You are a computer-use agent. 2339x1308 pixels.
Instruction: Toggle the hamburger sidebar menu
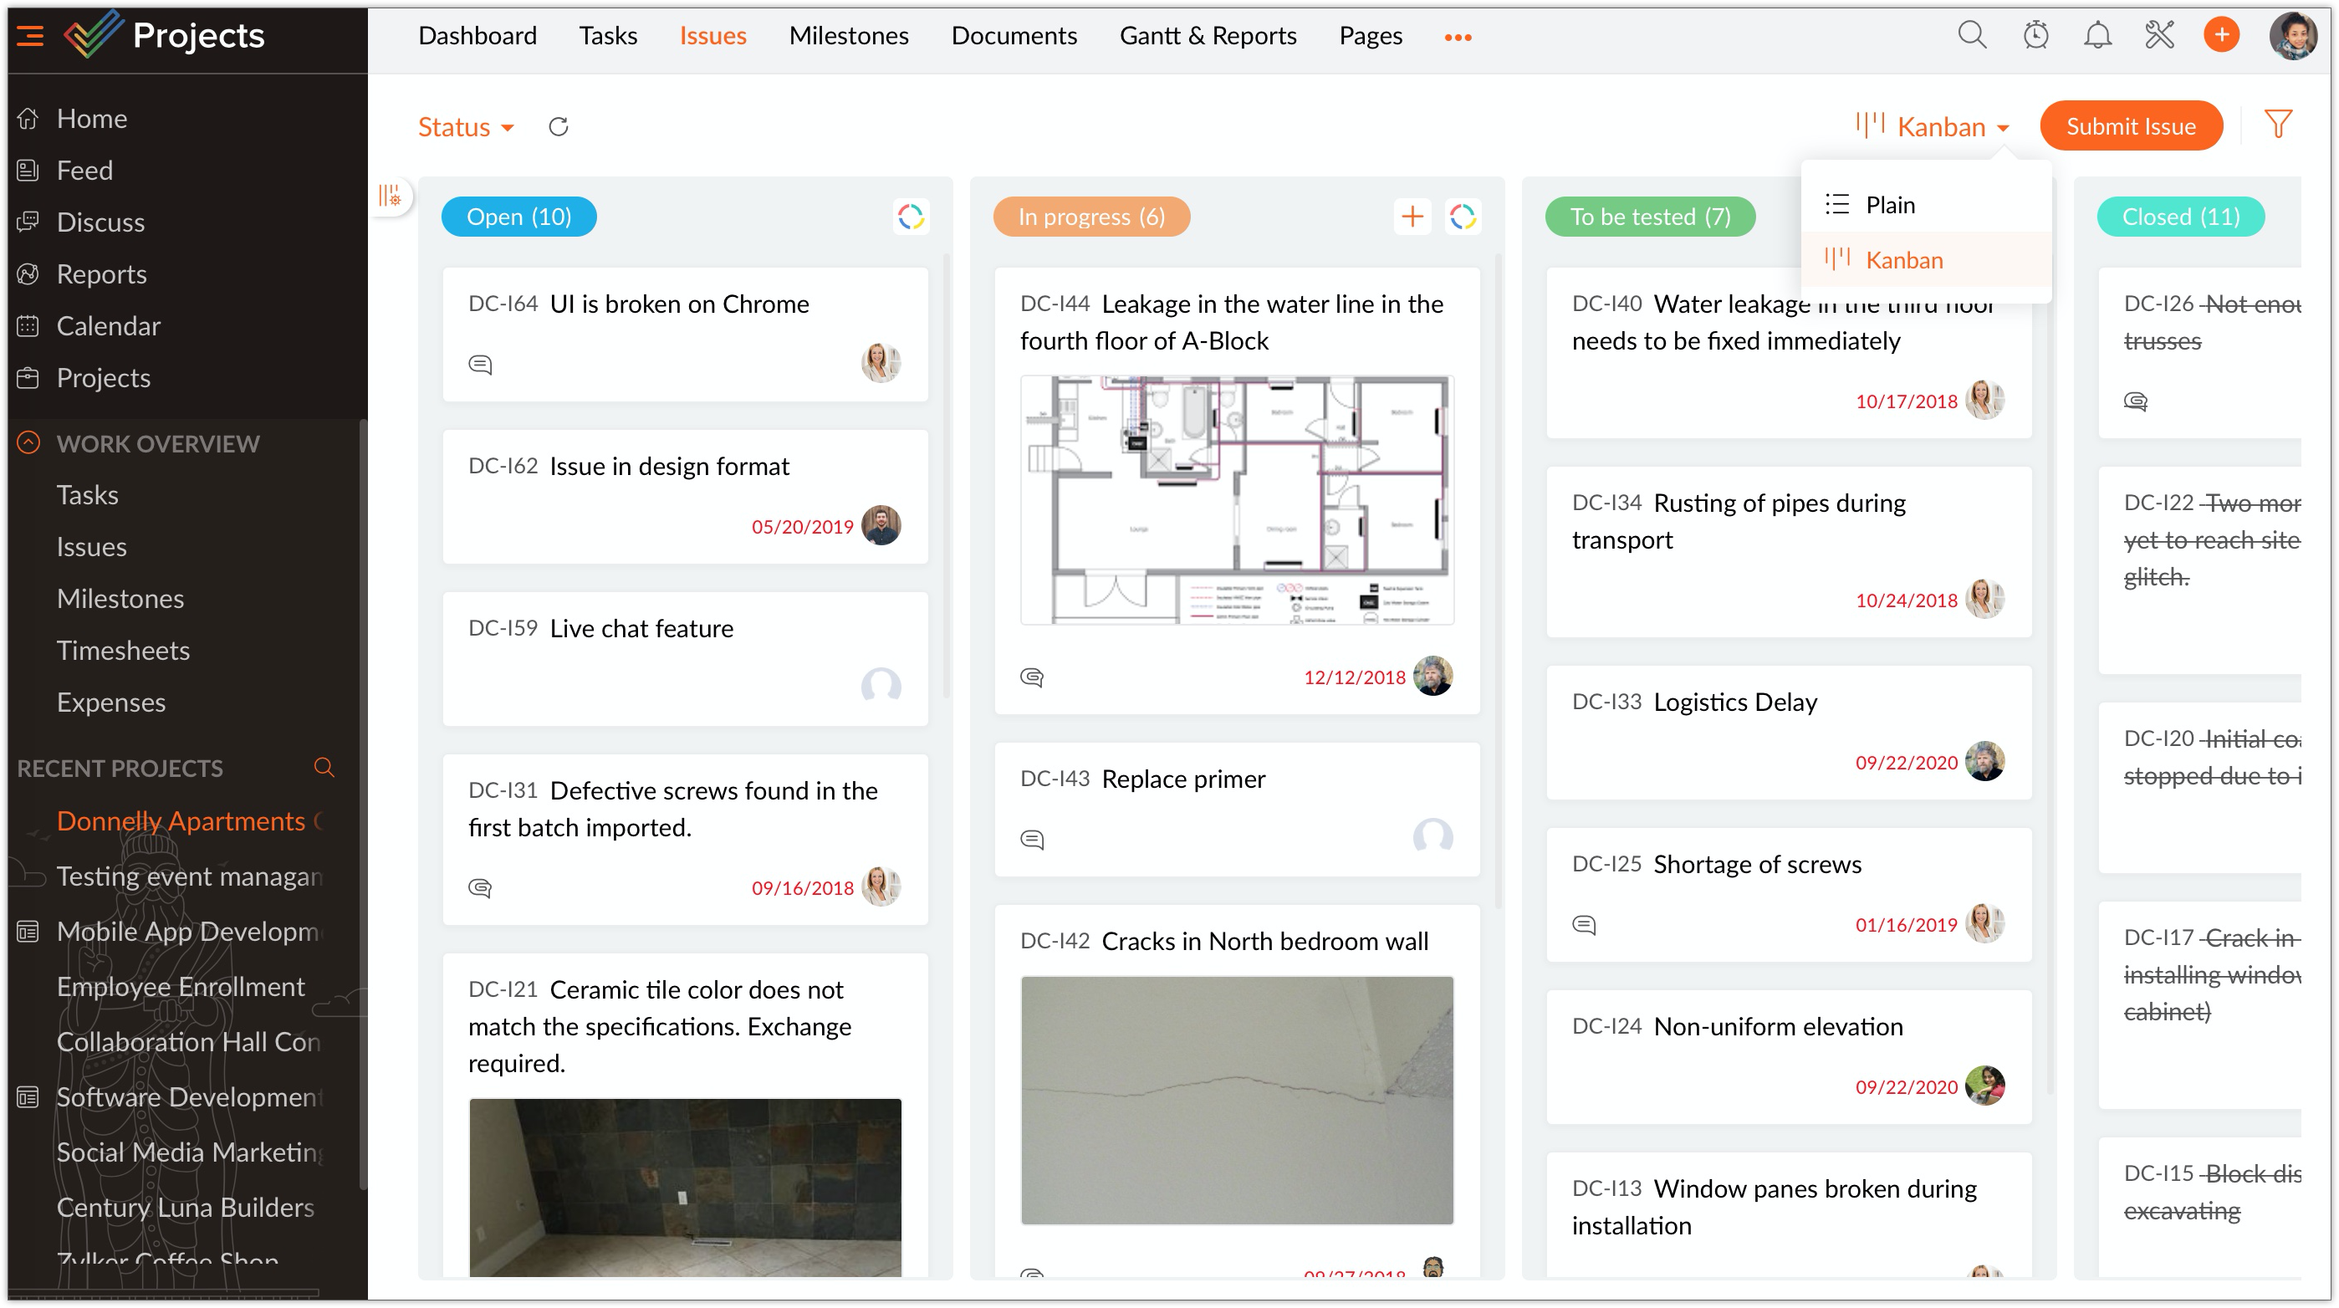point(30,35)
